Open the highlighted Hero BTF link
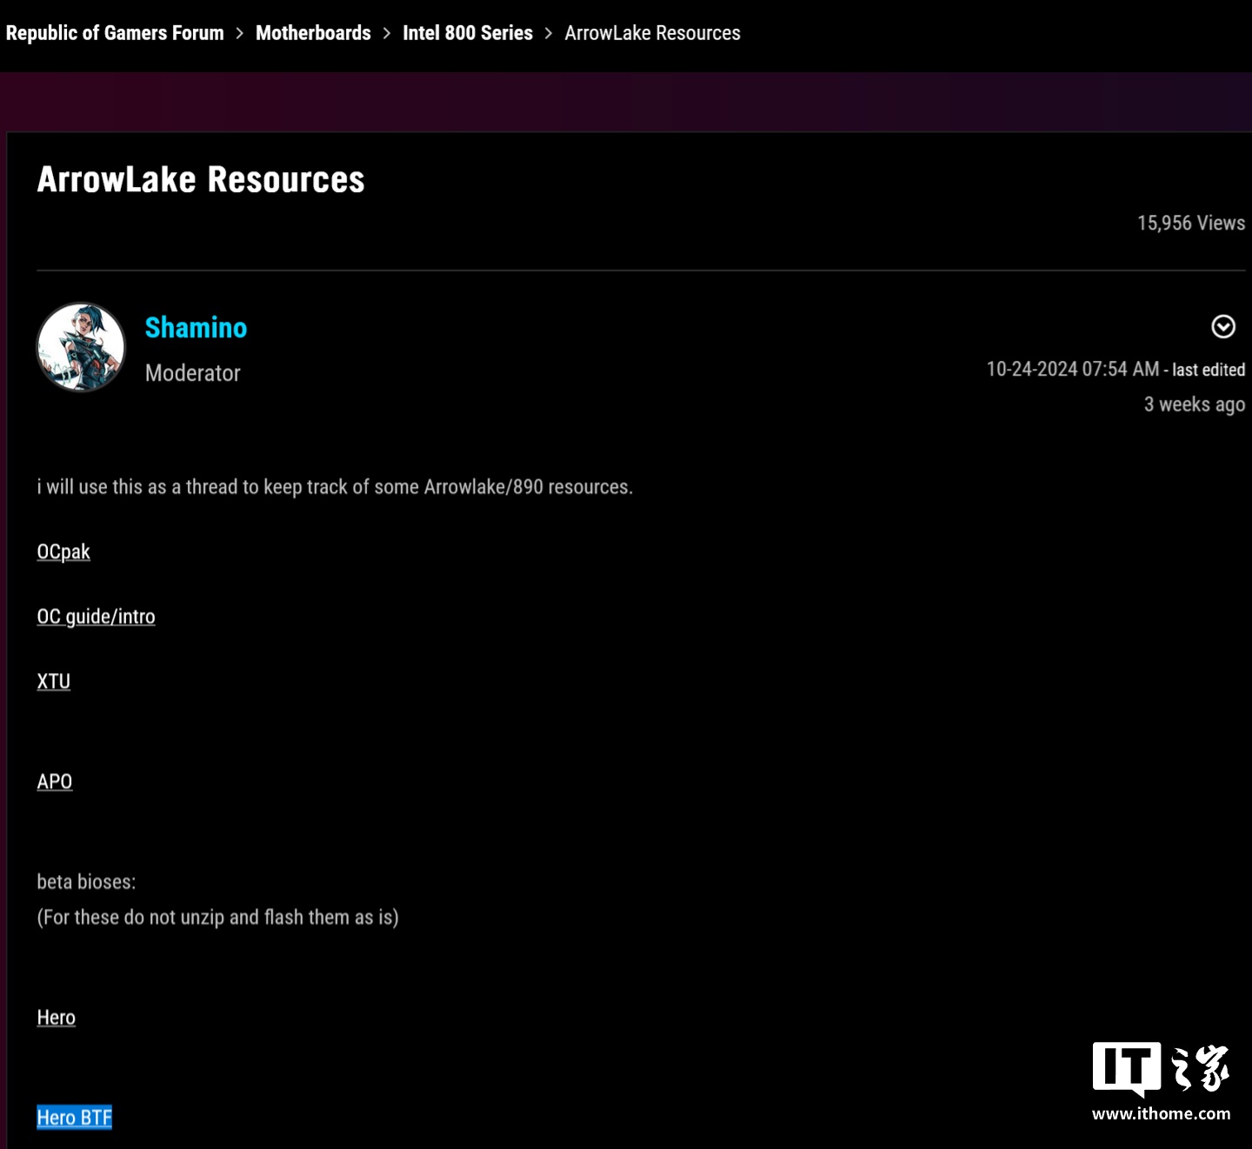The width and height of the screenshot is (1252, 1149). point(74,1118)
